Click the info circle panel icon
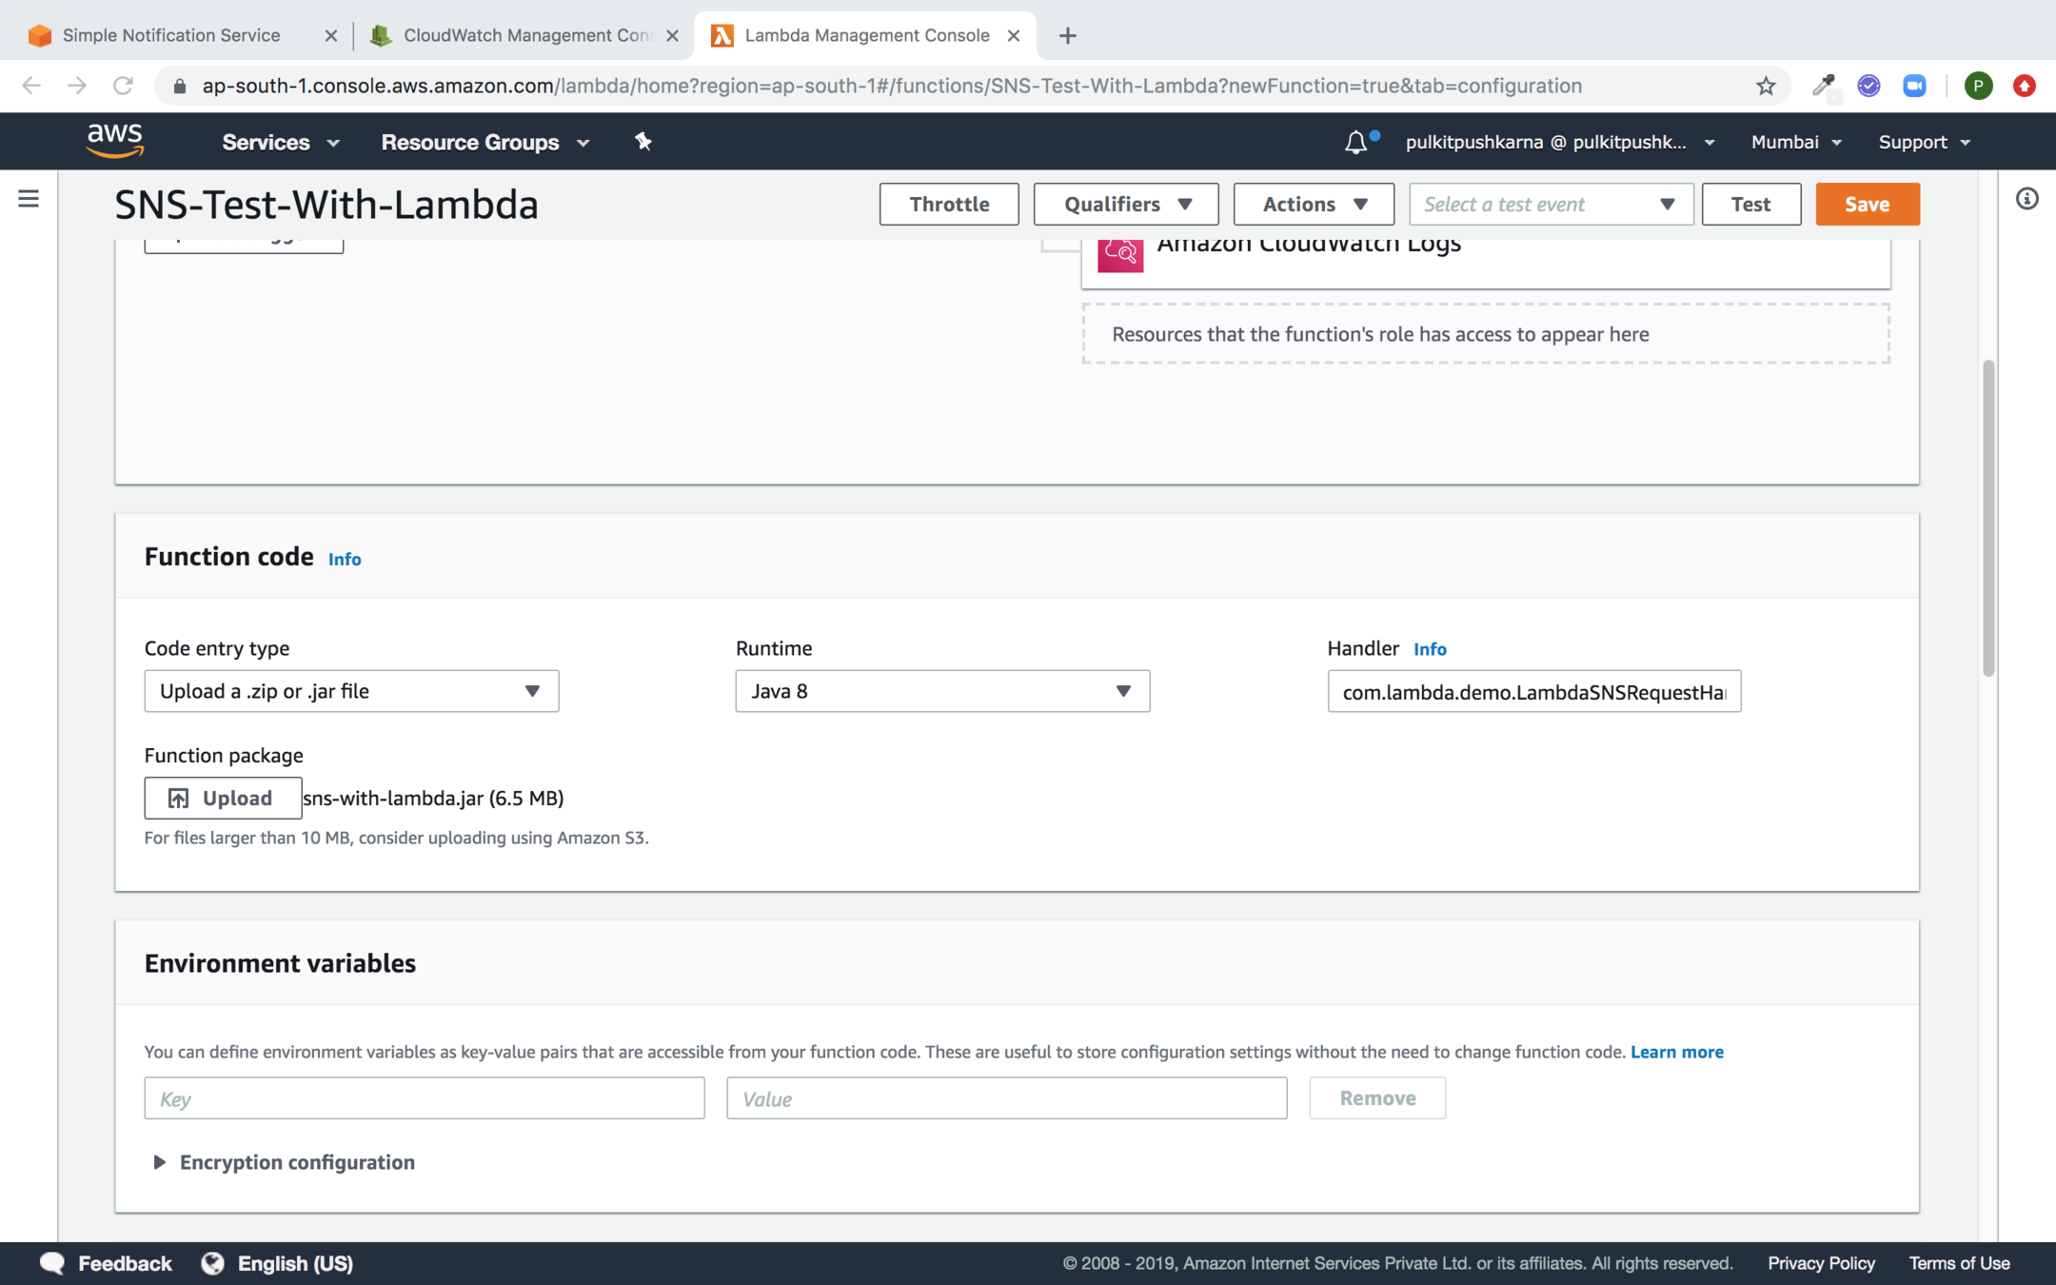The height and width of the screenshot is (1285, 2056). click(x=2026, y=199)
